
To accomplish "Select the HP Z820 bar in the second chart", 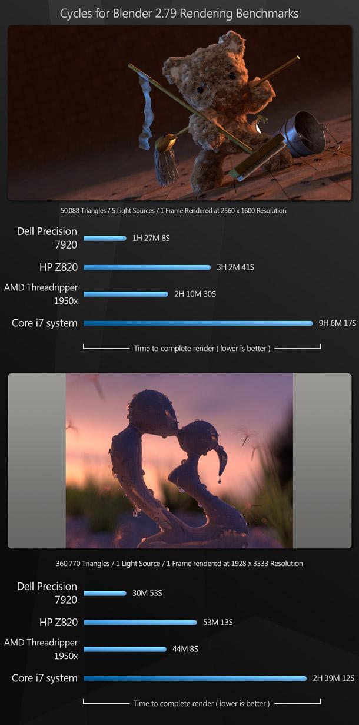I will pyautogui.click(x=140, y=623).
